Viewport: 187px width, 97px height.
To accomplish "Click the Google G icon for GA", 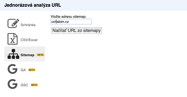I will [x=12, y=69].
